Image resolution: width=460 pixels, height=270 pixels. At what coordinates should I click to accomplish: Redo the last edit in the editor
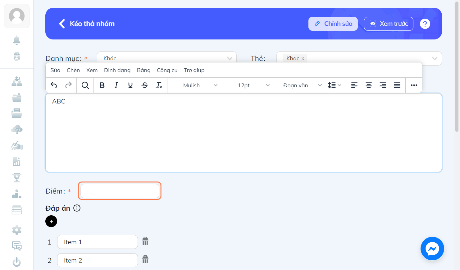[68, 85]
